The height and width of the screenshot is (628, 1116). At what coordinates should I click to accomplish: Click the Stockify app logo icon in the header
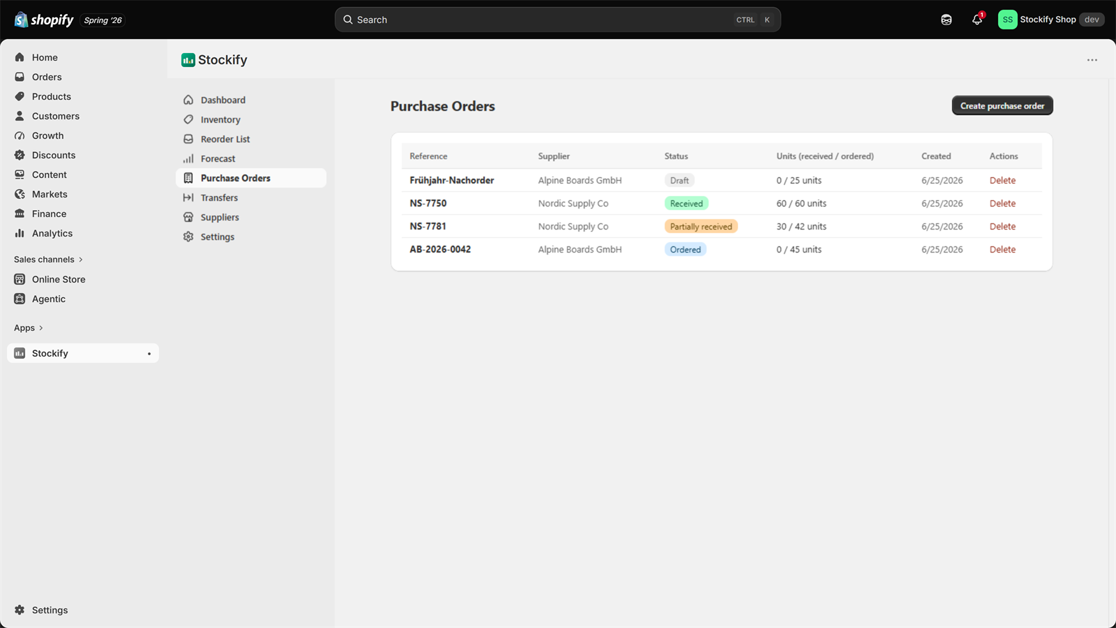[x=188, y=60]
